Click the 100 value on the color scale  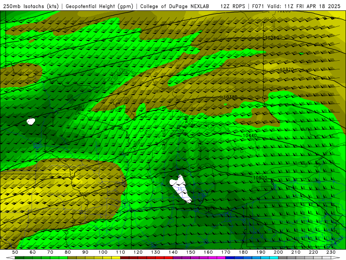tap(103, 252)
